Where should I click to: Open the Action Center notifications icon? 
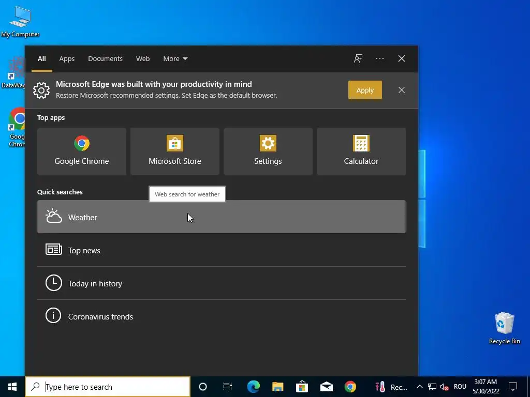[513, 387]
